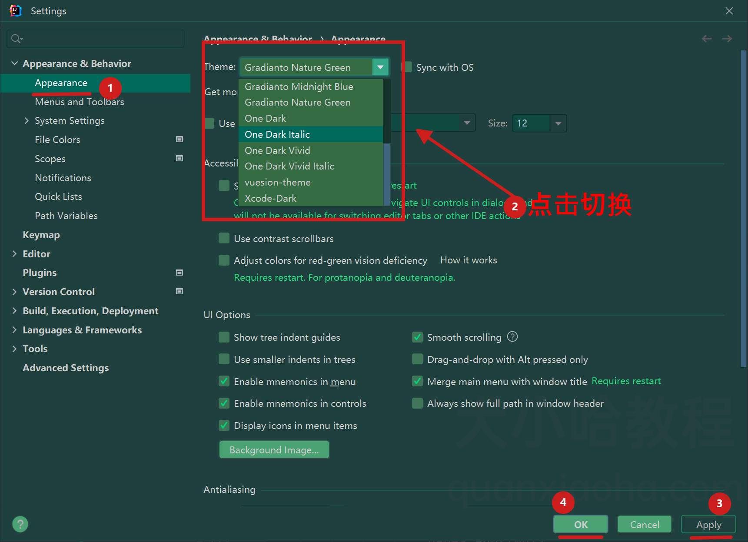
Task: Click the help question mark icon
Action: (x=20, y=524)
